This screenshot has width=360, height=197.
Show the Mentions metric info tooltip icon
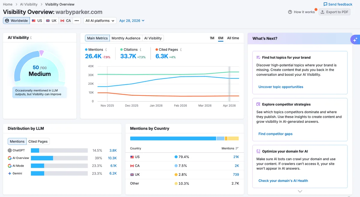click(x=106, y=50)
